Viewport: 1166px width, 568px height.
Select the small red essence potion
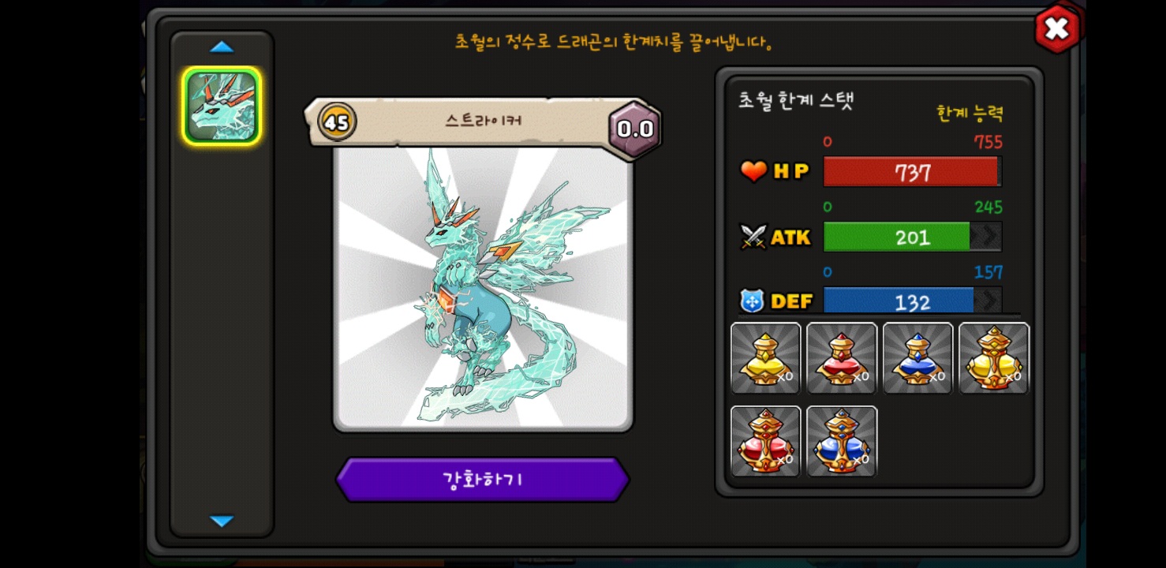(x=842, y=357)
